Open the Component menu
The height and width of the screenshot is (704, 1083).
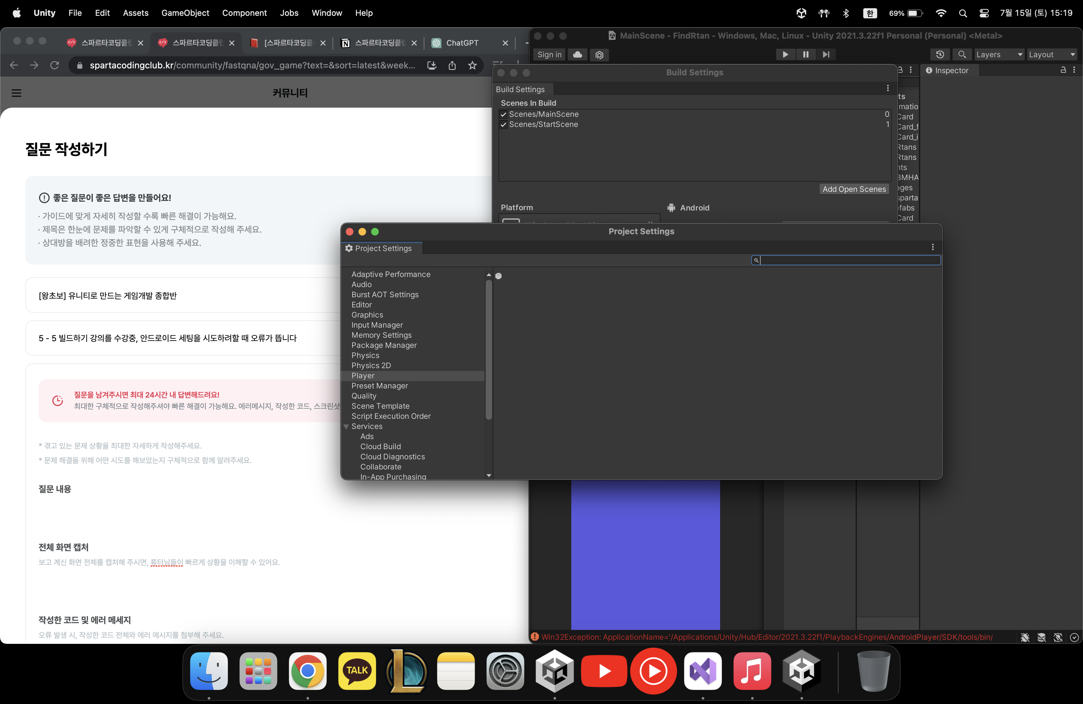point(244,13)
